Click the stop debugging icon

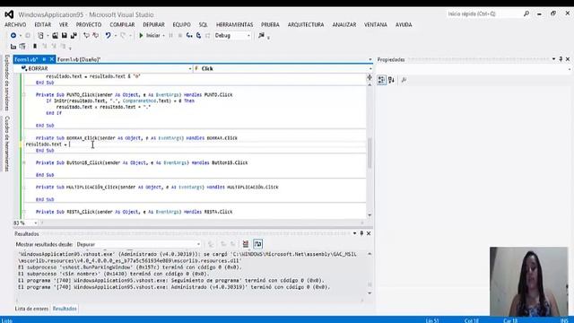tap(179, 36)
